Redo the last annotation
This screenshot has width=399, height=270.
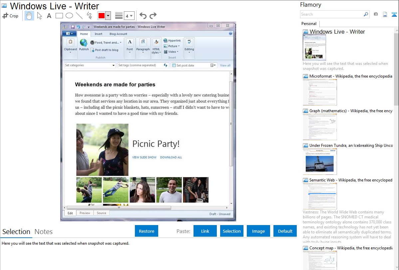pos(153,16)
